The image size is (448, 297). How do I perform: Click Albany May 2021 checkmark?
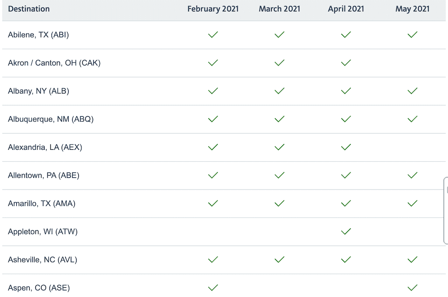[x=412, y=91]
